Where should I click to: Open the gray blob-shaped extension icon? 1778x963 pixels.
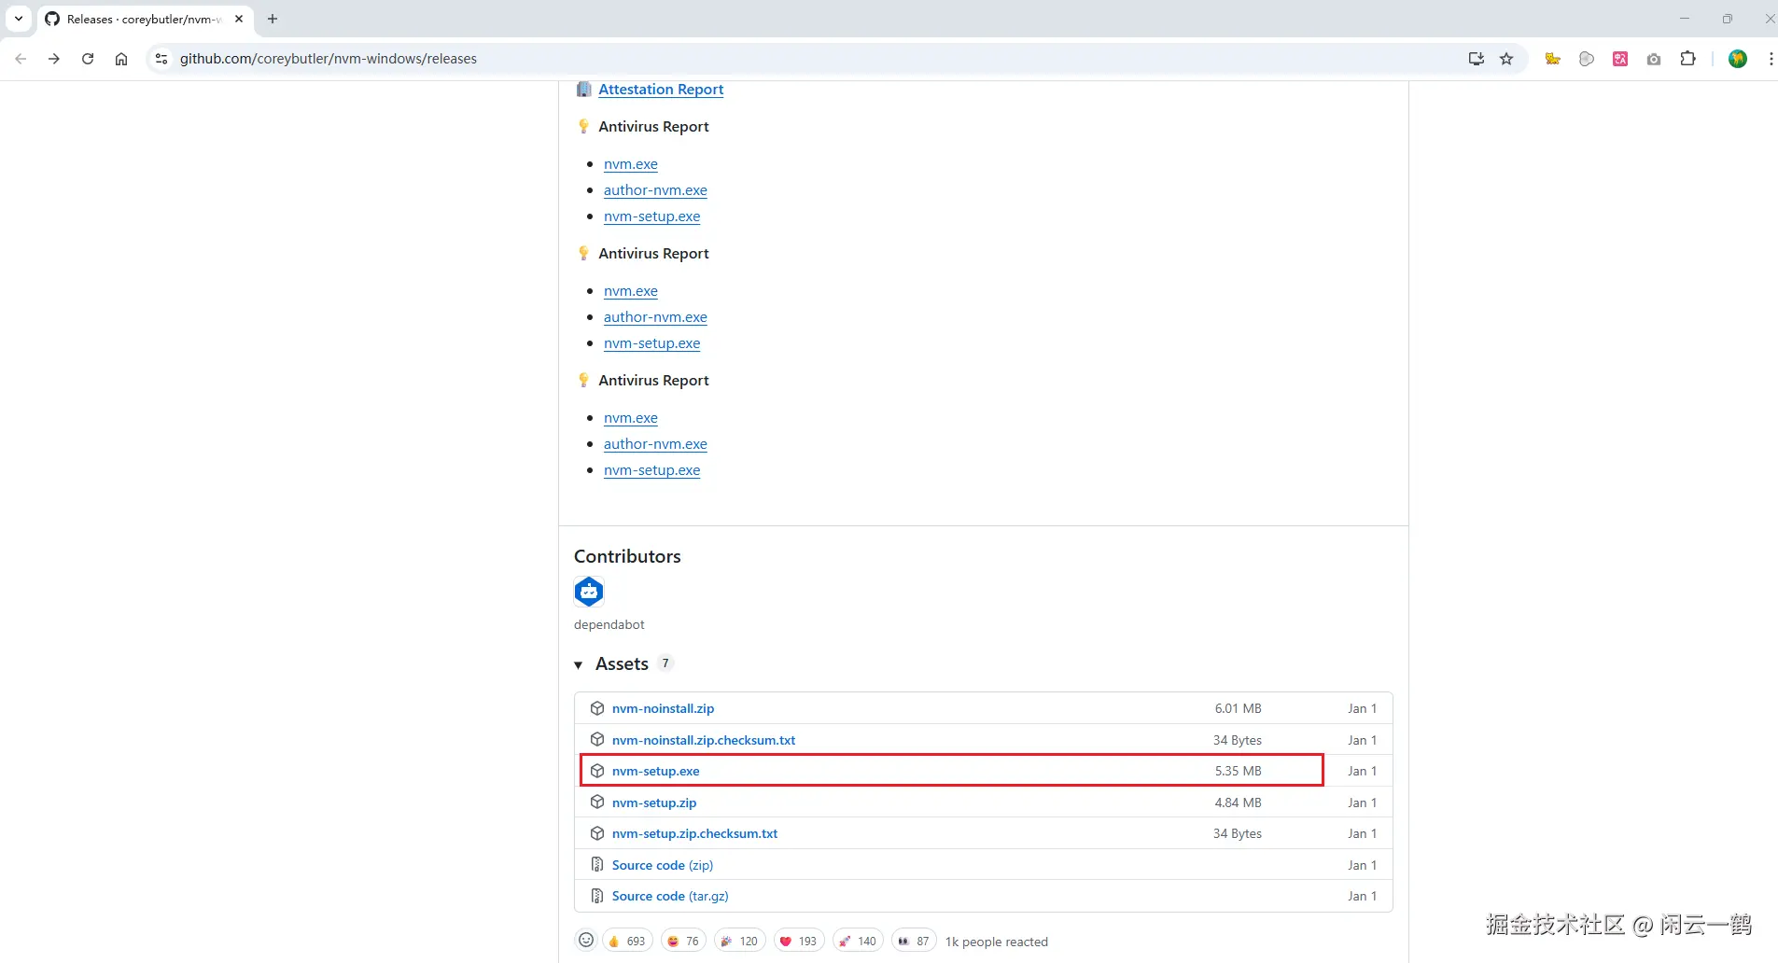[x=1587, y=59]
